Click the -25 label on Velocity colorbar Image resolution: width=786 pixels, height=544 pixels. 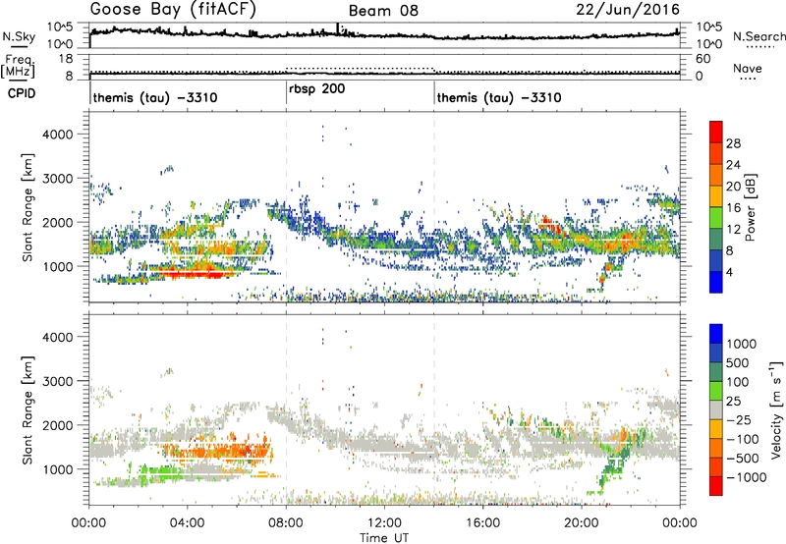click(739, 419)
